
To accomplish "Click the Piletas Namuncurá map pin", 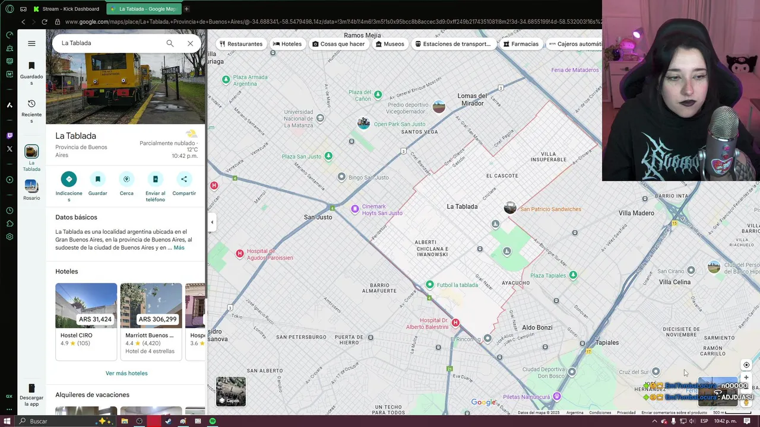I will click(x=557, y=396).
